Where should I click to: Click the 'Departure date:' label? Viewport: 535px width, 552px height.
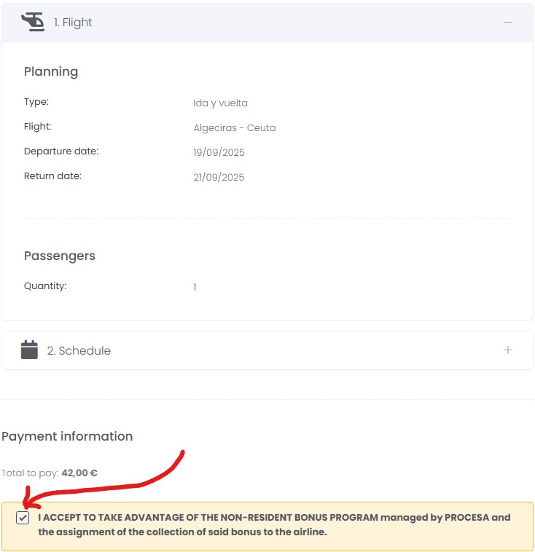pyautogui.click(x=61, y=151)
